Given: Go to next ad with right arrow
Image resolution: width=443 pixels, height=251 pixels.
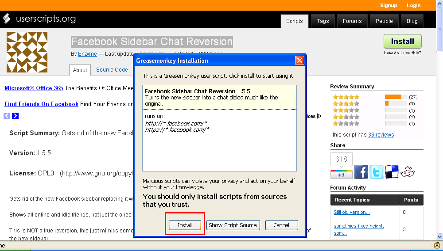Looking at the screenshot, I should point(15,116).
